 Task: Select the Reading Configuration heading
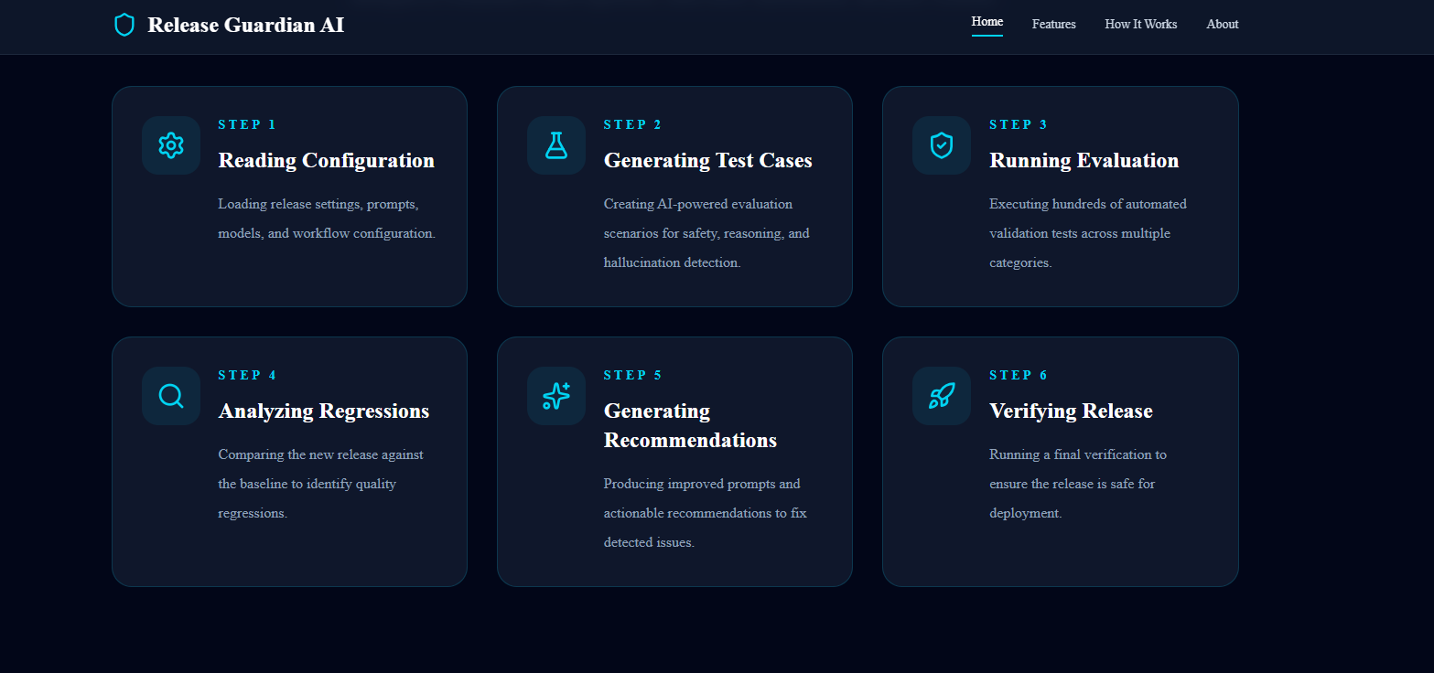pos(327,161)
